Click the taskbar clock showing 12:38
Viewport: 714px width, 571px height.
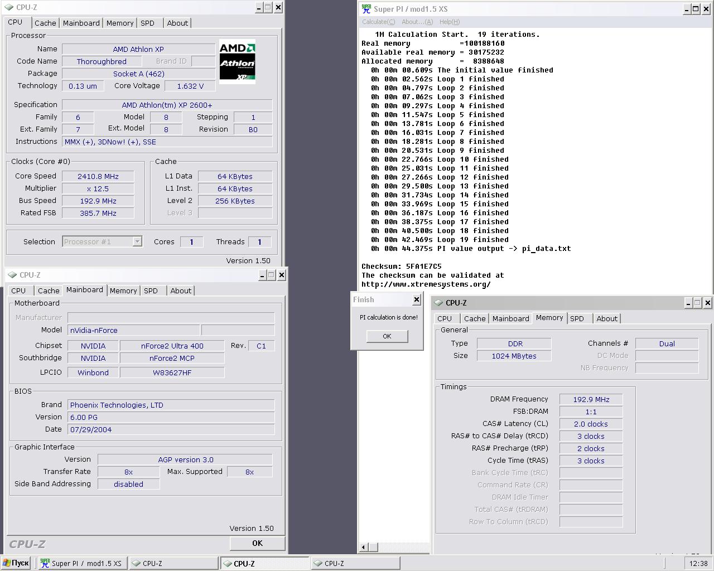[x=698, y=563]
